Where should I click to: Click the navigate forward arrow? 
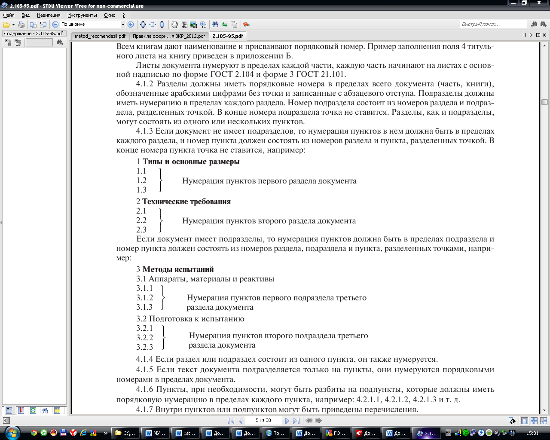pyautogui.click(x=318, y=421)
